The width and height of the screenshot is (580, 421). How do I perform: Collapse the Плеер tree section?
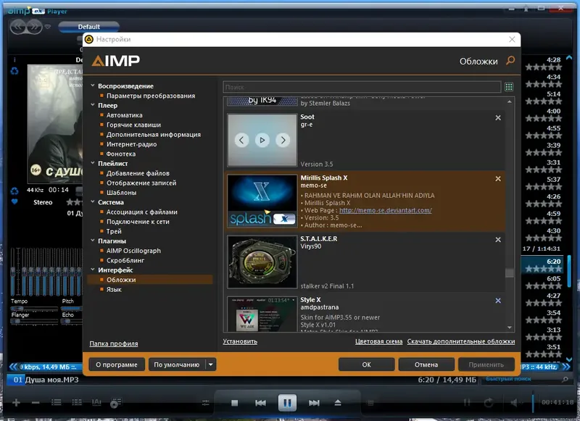(x=93, y=105)
